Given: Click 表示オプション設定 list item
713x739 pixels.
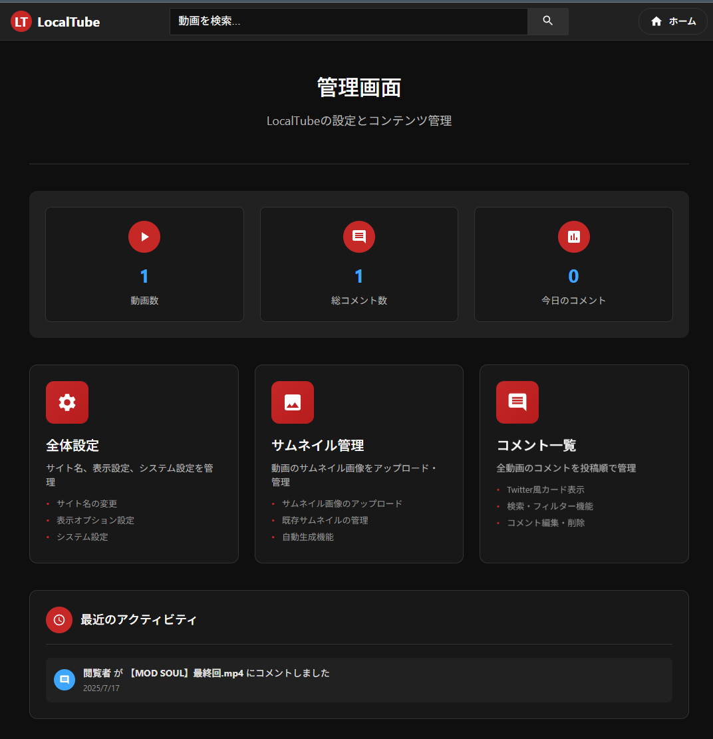Looking at the screenshot, I should click(96, 520).
